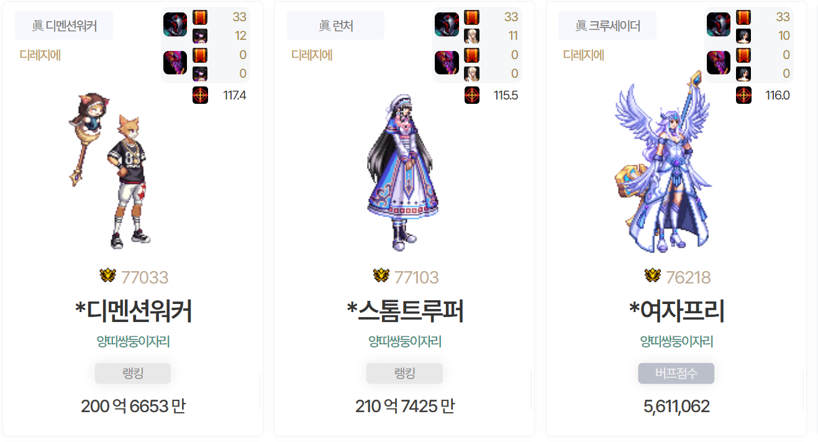818x442 pixels.
Task: Click the gold rank emblem next to 77103
Action: (x=381, y=275)
